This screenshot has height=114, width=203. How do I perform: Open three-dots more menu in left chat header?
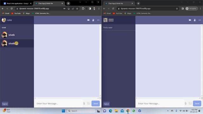98,20
